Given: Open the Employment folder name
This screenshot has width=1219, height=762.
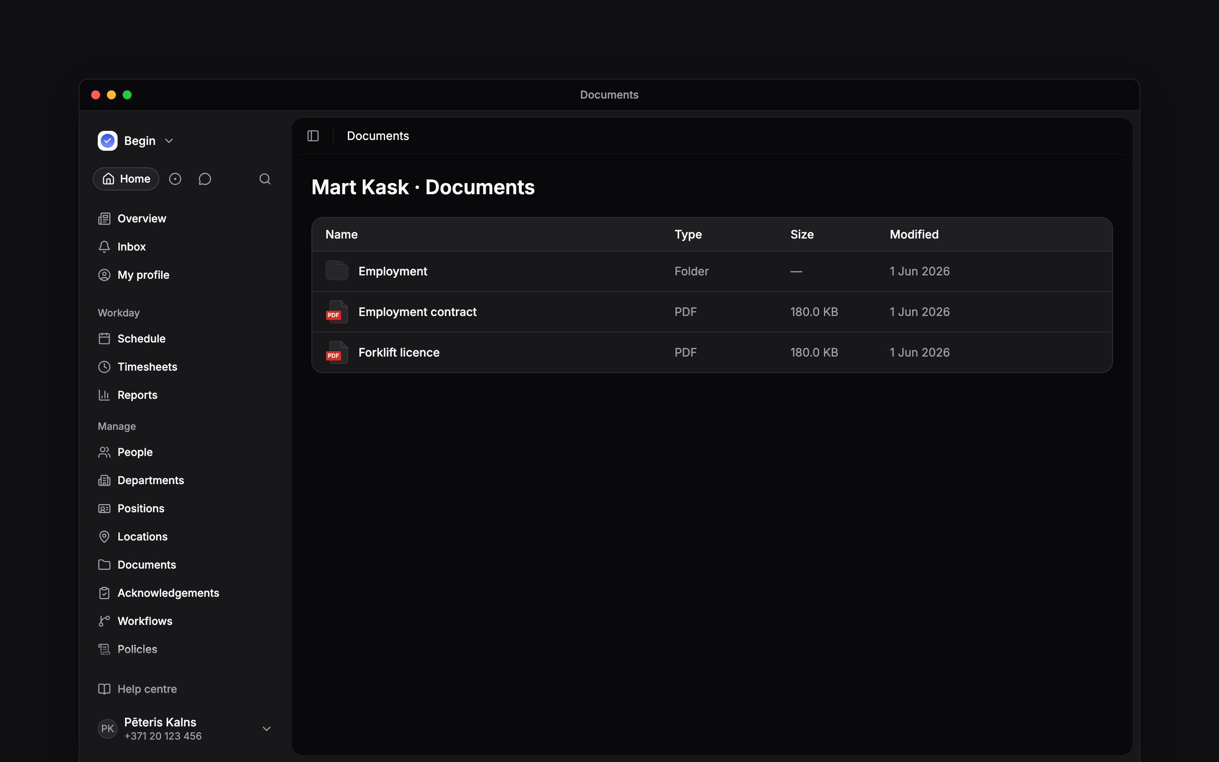Looking at the screenshot, I should [393, 271].
